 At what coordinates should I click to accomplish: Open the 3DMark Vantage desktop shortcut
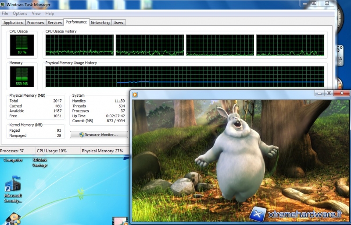click(x=40, y=162)
